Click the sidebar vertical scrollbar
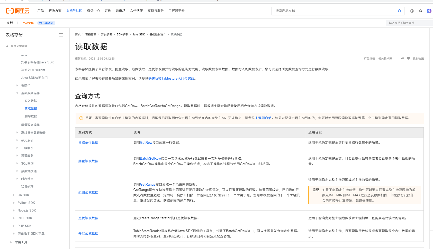The height and width of the screenshot is (249, 433). coord(69,189)
